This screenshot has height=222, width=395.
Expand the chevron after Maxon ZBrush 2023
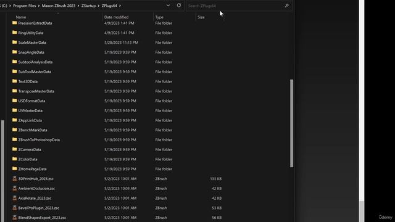click(78, 6)
